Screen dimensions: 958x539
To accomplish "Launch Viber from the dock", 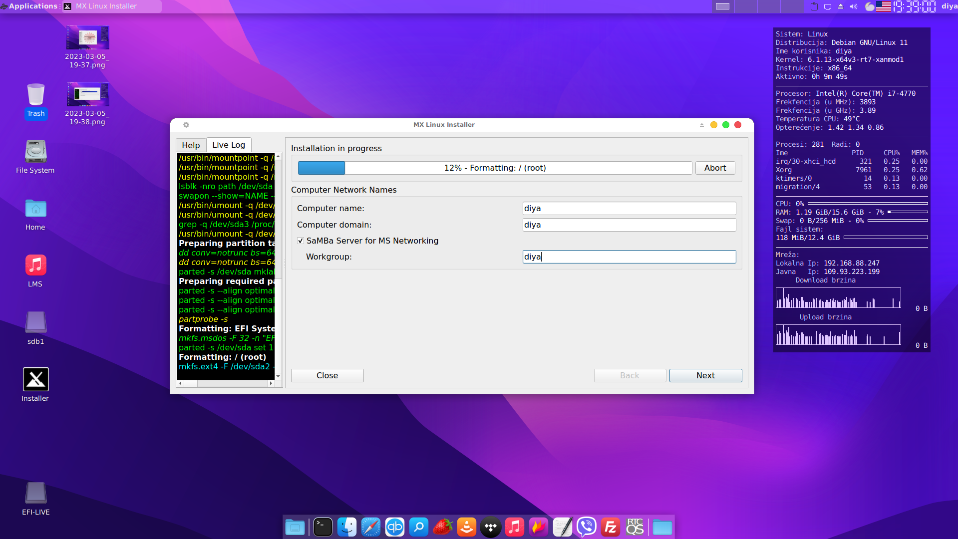I will tap(587, 527).
